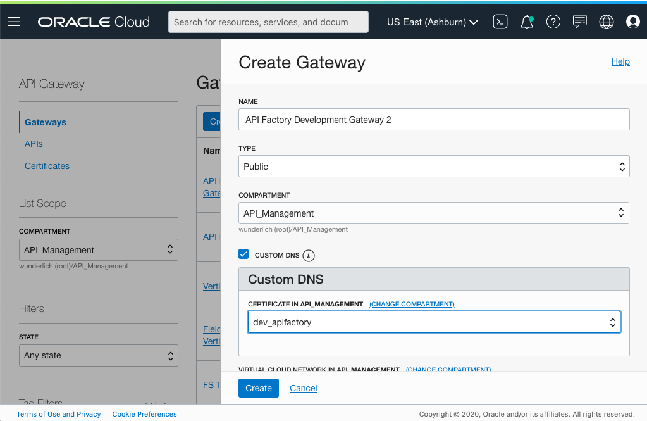Open the feedback chat panel

[579, 22]
